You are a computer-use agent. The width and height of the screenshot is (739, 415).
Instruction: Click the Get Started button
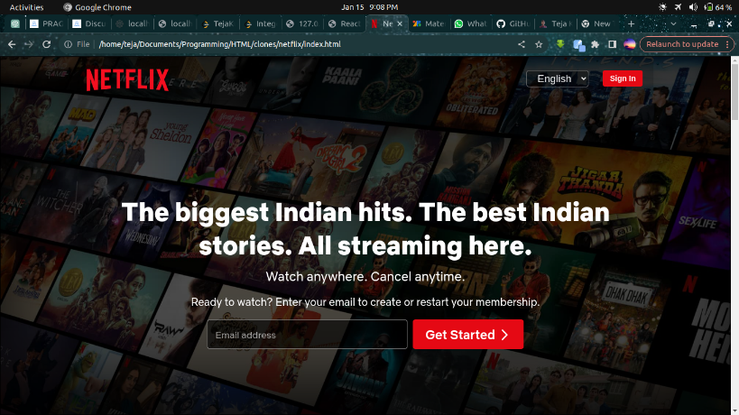[x=468, y=335]
